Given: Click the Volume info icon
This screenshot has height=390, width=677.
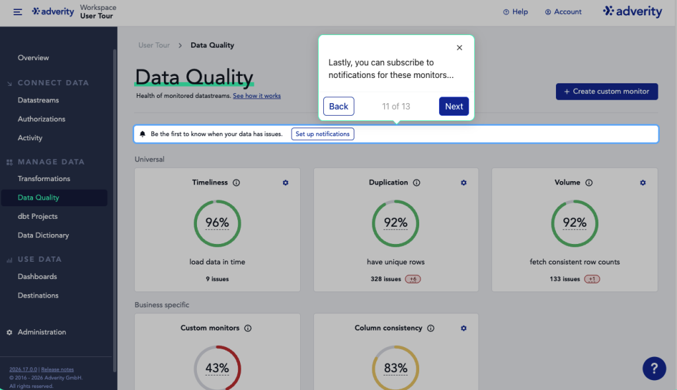Looking at the screenshot, I should pyautogui.click(x=589, y=182).
